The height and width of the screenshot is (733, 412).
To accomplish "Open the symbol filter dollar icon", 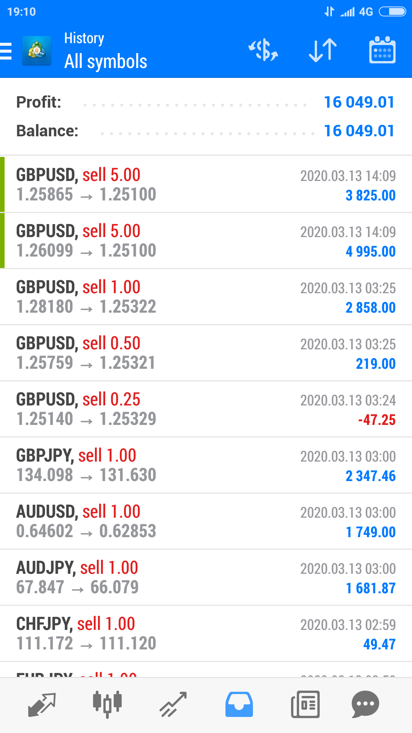I will (263, 51).
